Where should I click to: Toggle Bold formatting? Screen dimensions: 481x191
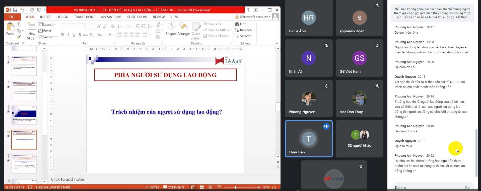coord(62,35)
